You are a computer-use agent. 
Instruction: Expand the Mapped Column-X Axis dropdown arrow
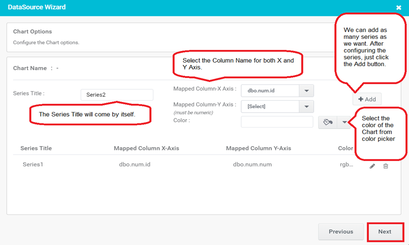tap(307, 90)
